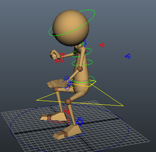
Task: Select the red diamond knee controller by the foot
Action: pyautogui.click(x=67, y=111)
